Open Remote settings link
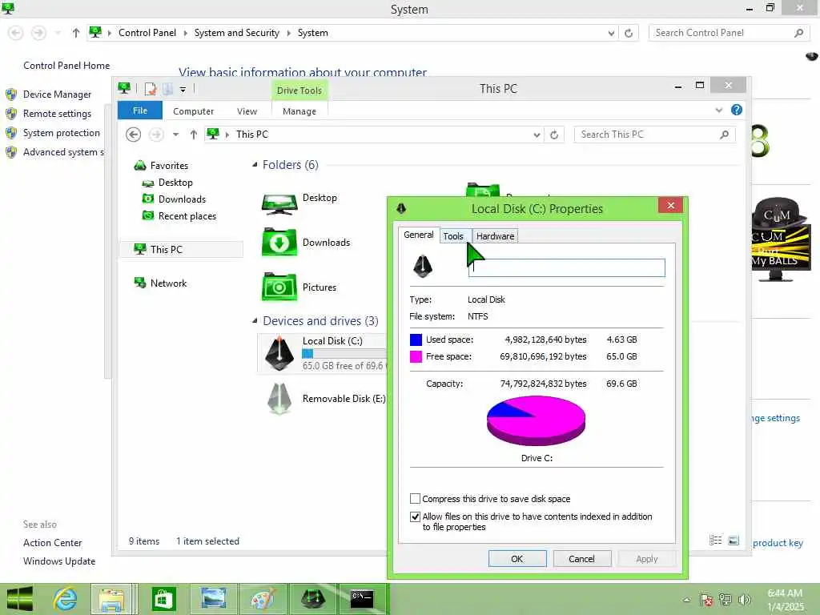This screenshot has height=615, width=820. tap(57, 114)
